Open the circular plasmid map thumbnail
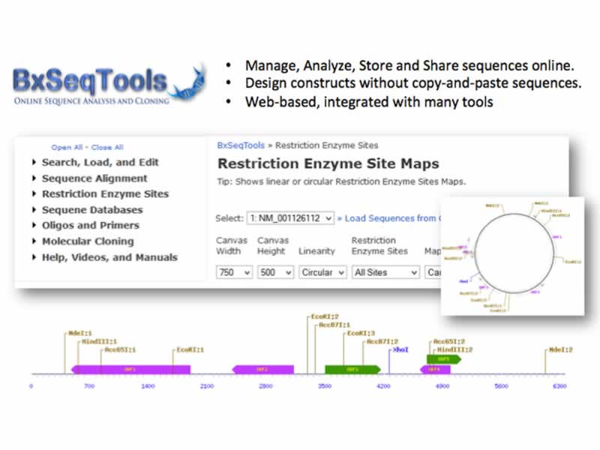The image size is (600, 450). coord(514,256)
